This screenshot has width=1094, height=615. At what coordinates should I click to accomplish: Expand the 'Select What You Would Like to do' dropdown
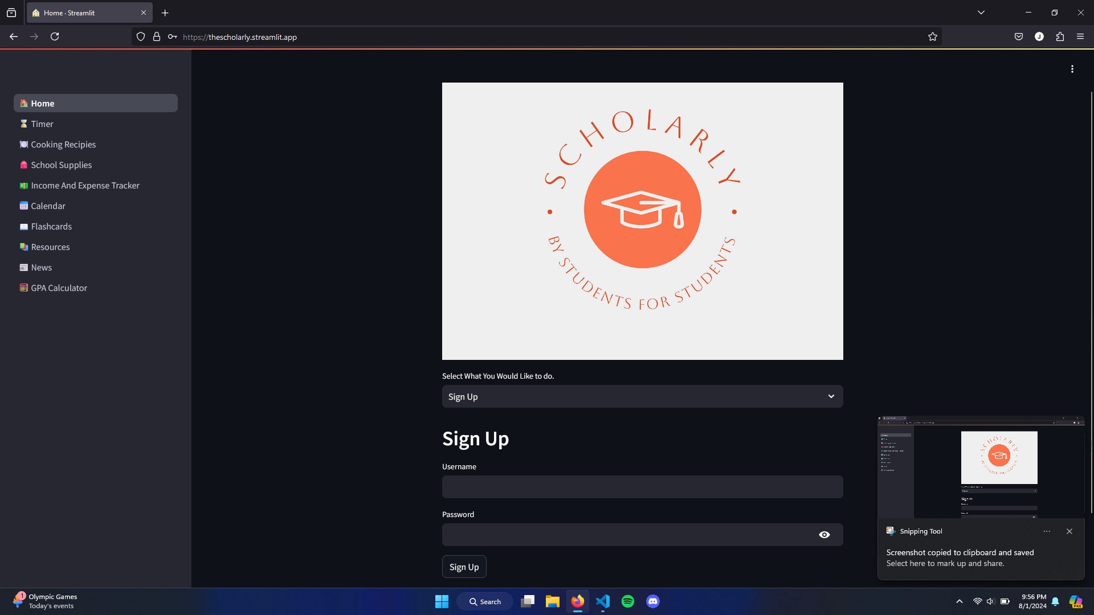(x=642, y=397)
